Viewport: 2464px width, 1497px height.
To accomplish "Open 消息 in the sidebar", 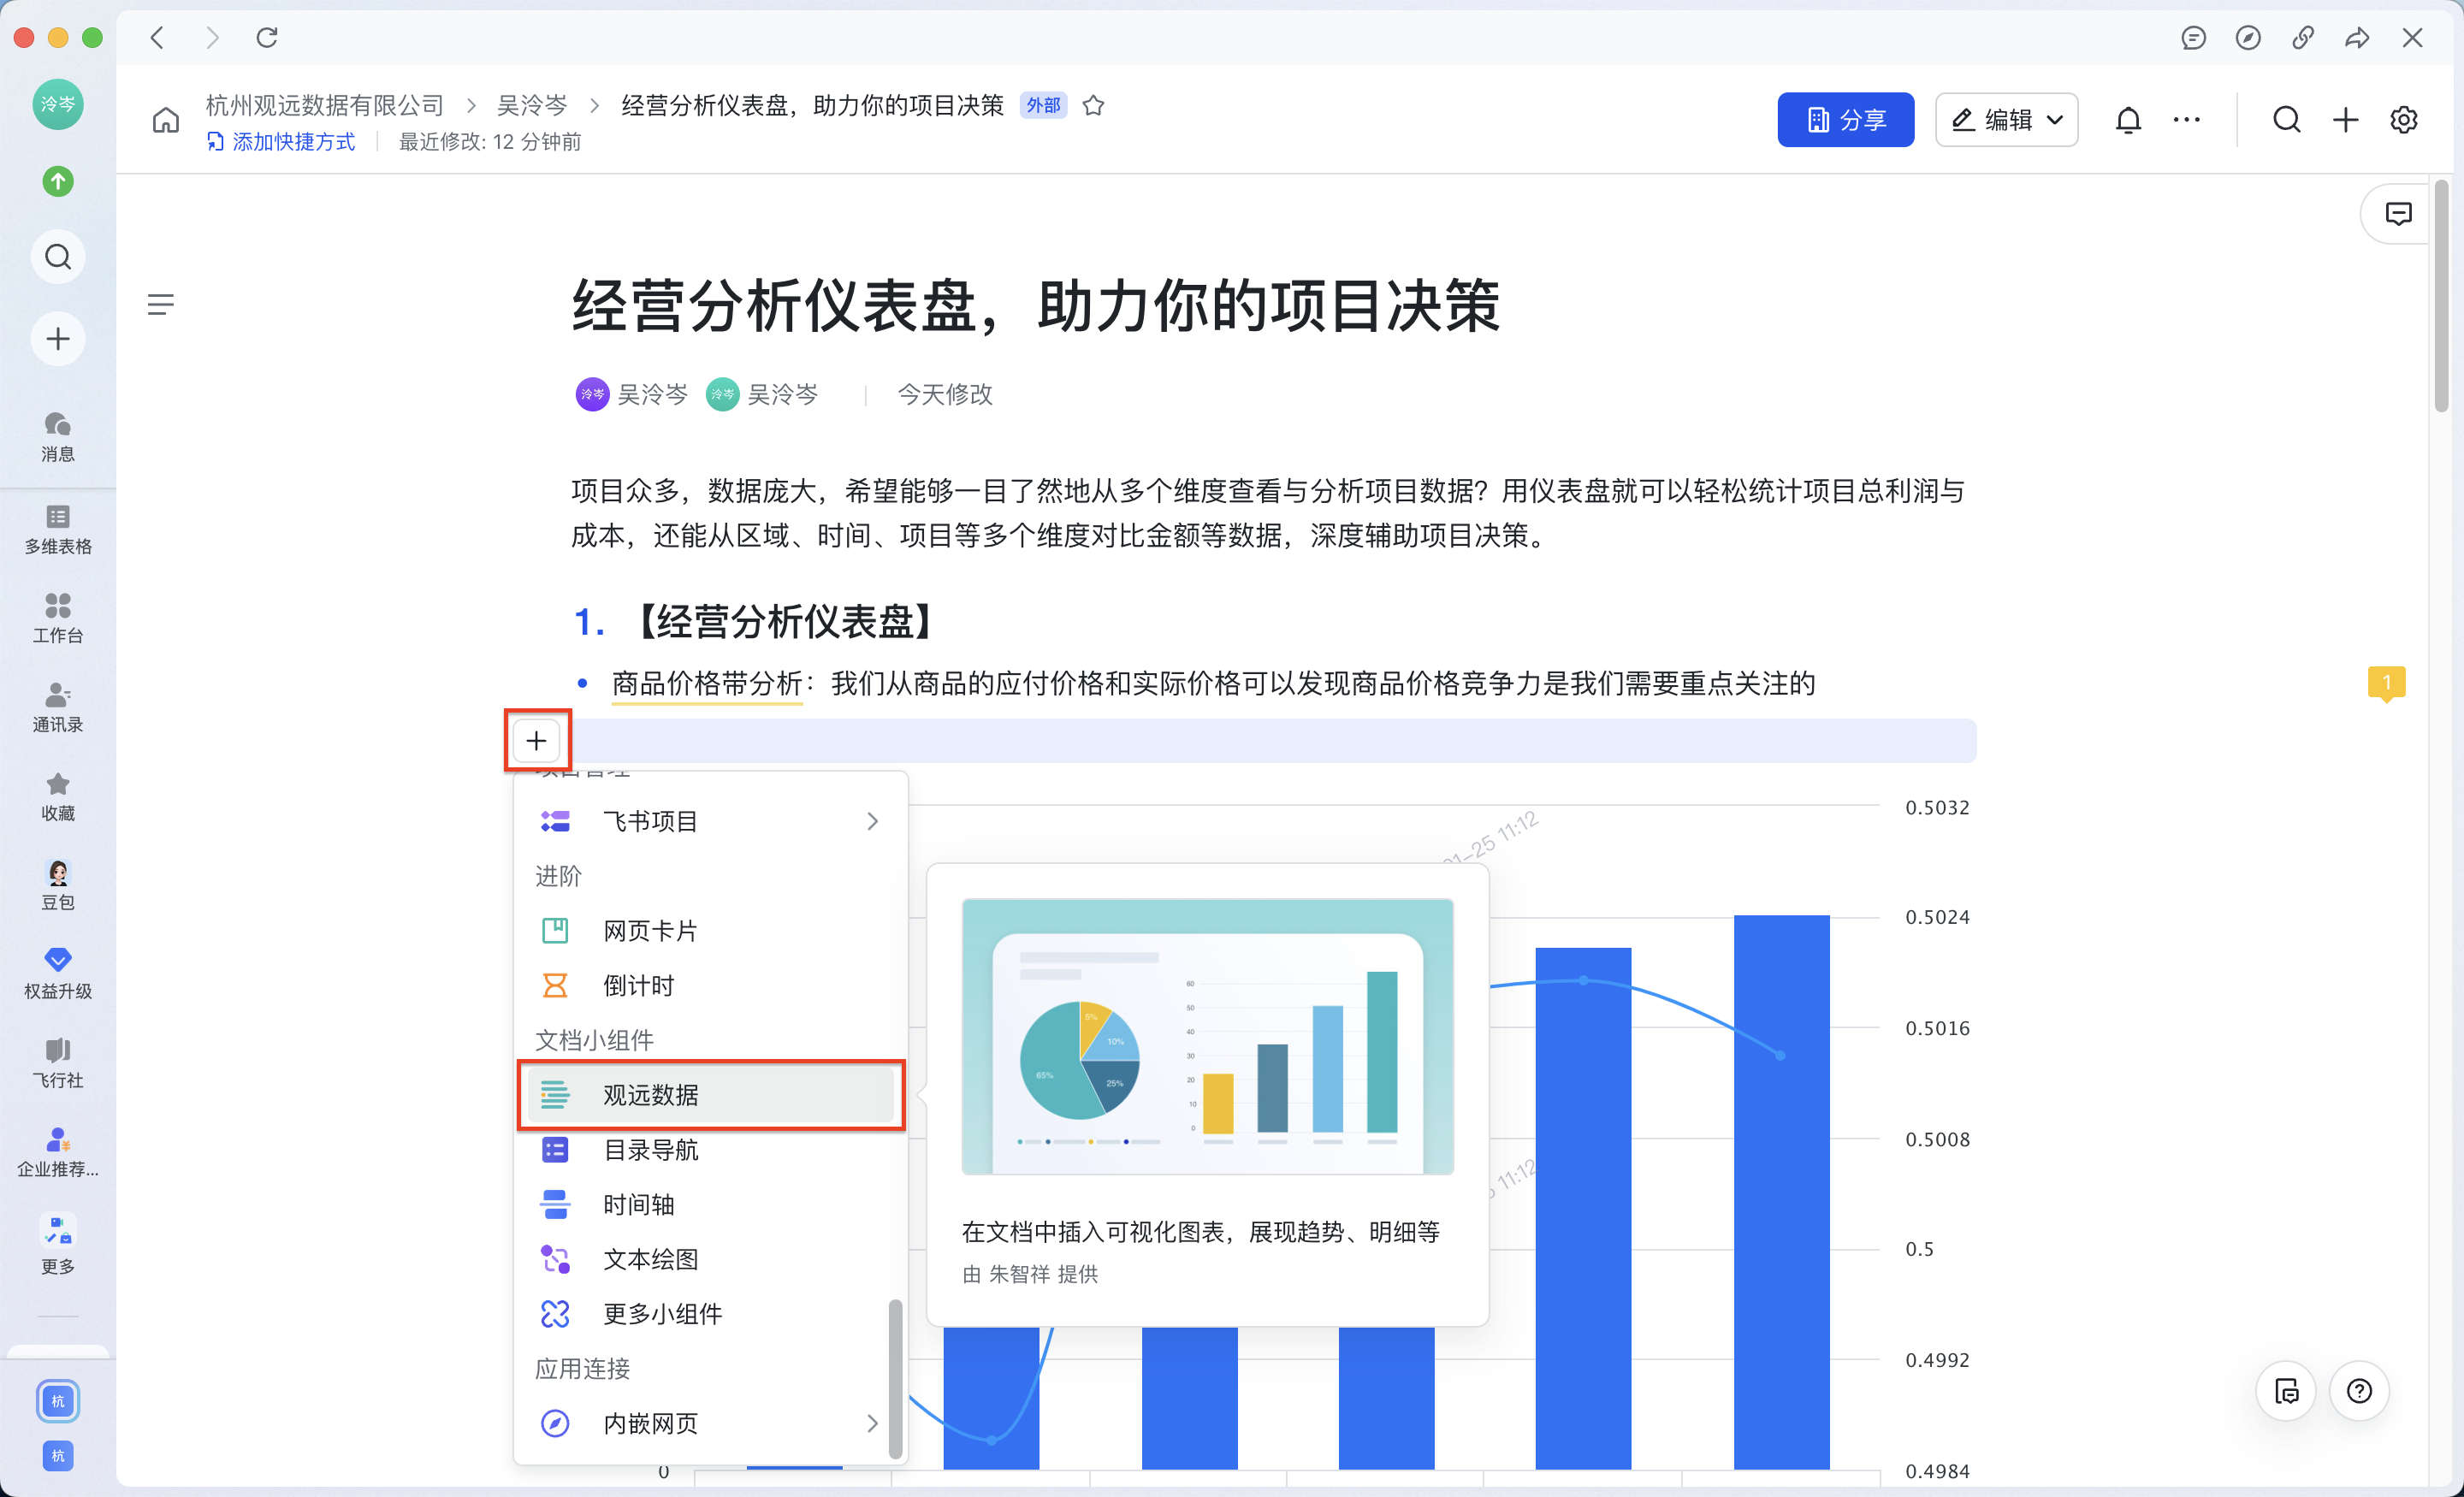I will click(58, 437).
